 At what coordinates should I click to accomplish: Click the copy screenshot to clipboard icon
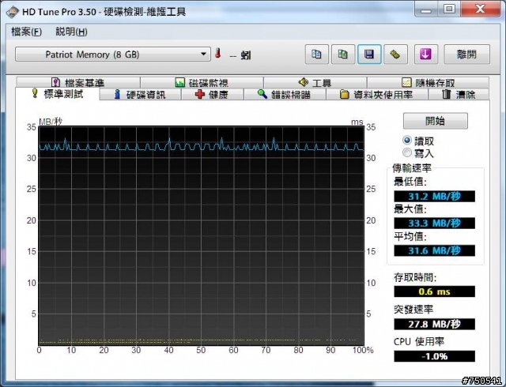click(343, 54)
